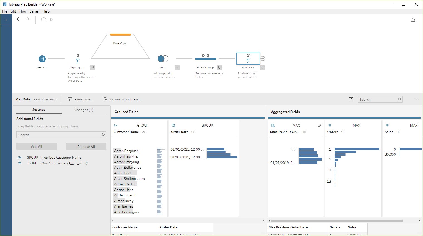Click the edit icon on Max Previous Order card

pyautogui.click(x=319, y=125)
